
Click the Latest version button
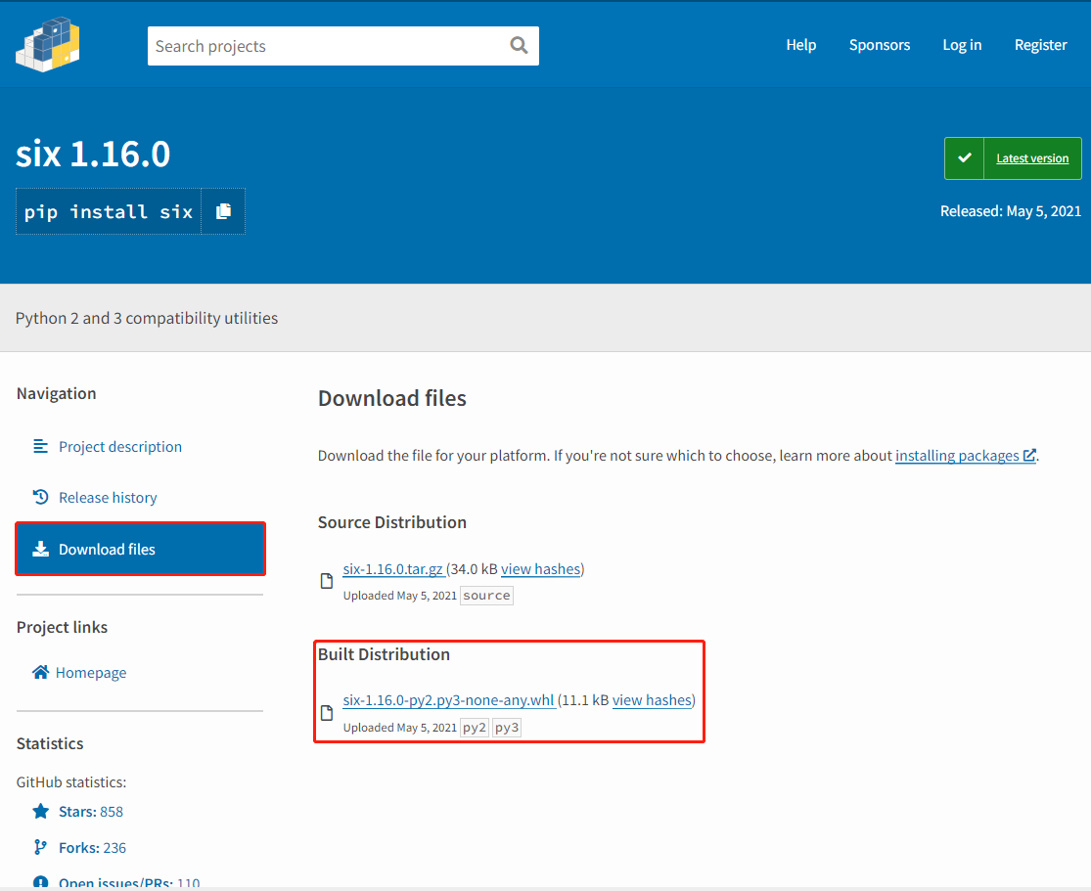click(x=1032, y=158)
